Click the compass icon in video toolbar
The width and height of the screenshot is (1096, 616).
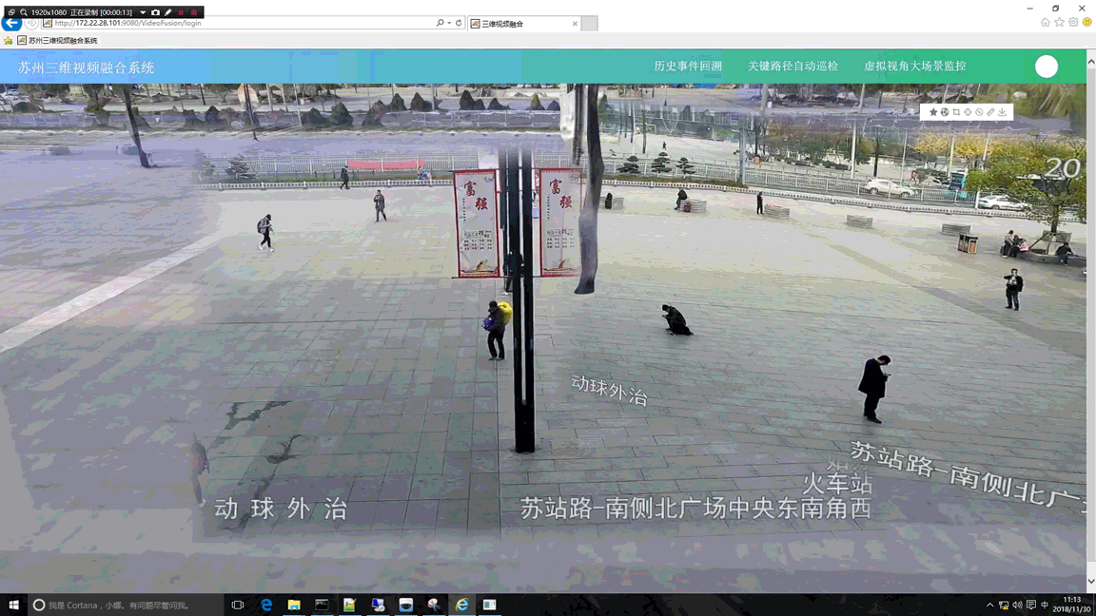tap(979, 112)
